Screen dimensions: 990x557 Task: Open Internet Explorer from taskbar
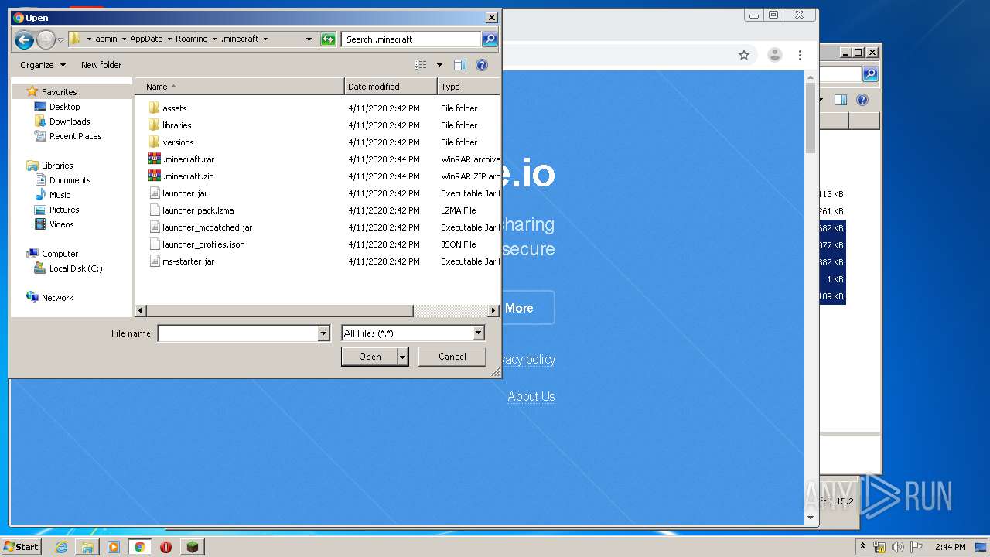click(61, 547)
